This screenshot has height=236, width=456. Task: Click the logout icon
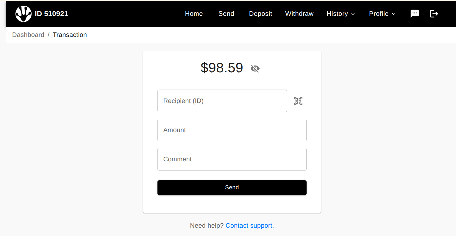[434, 14]
